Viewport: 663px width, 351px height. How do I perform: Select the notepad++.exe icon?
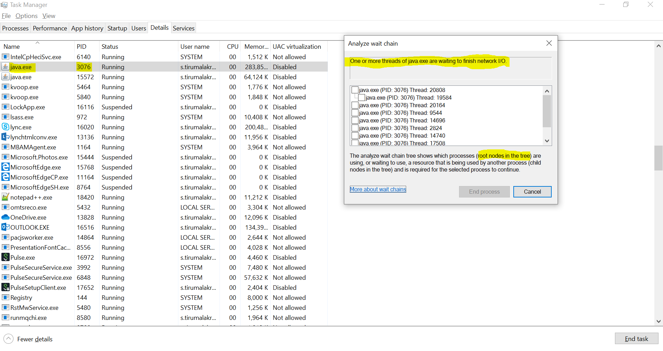point(5,197)
